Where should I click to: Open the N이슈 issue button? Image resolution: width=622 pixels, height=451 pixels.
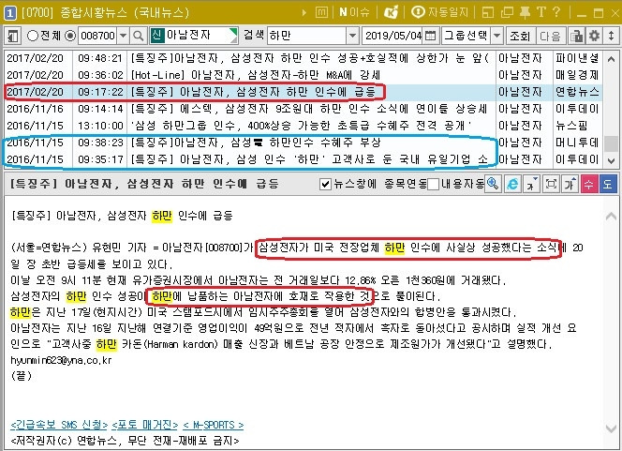(x=354, y=12)
